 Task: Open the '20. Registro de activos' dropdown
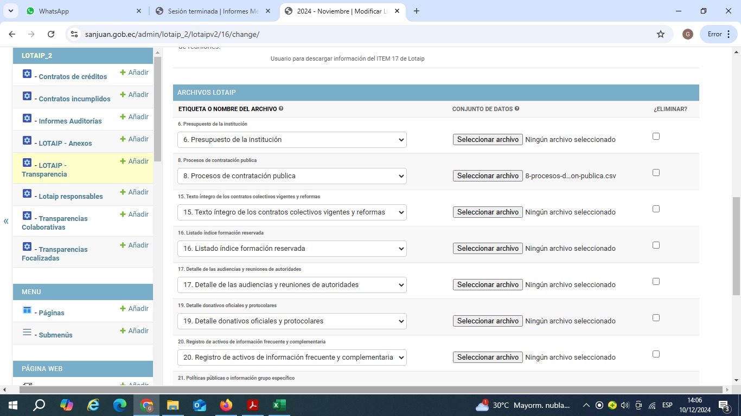coord(292,357)
